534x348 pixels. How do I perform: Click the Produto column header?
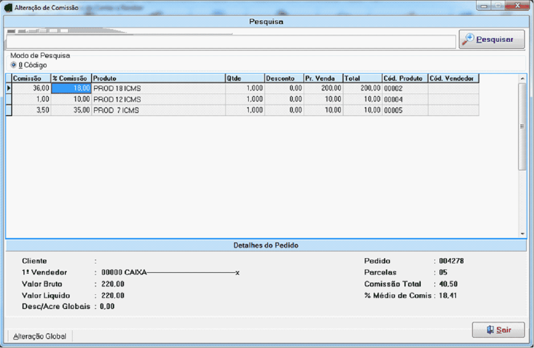click(x=158, y=79)
